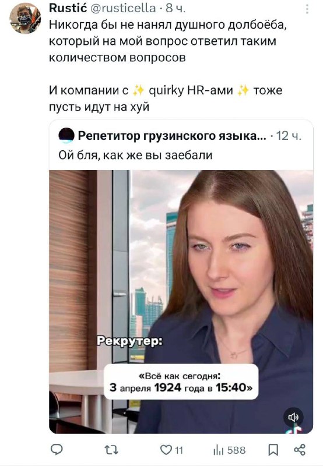323x466 pixels.
Task: Click the 8 ч. tweet timestamp
Action: [x=175, y=8]
